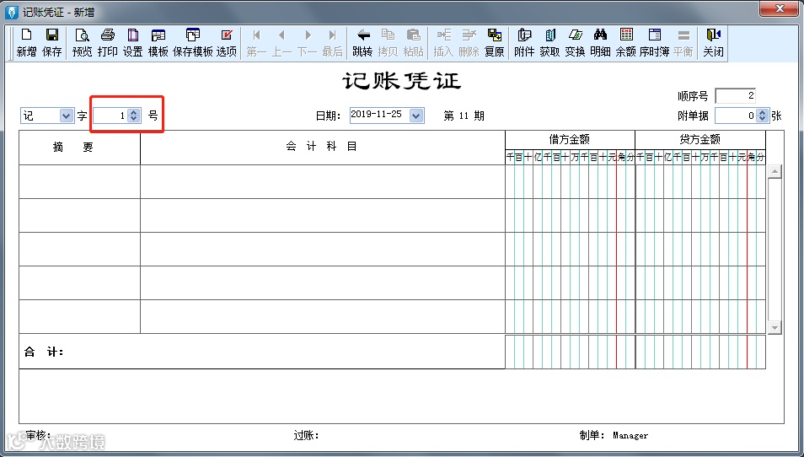Open 明细 detail ledger

[x=600, y=42]
